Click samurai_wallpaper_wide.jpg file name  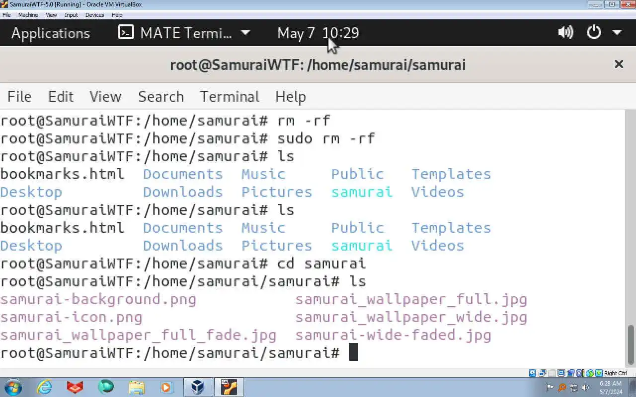[x=411, y=317]
